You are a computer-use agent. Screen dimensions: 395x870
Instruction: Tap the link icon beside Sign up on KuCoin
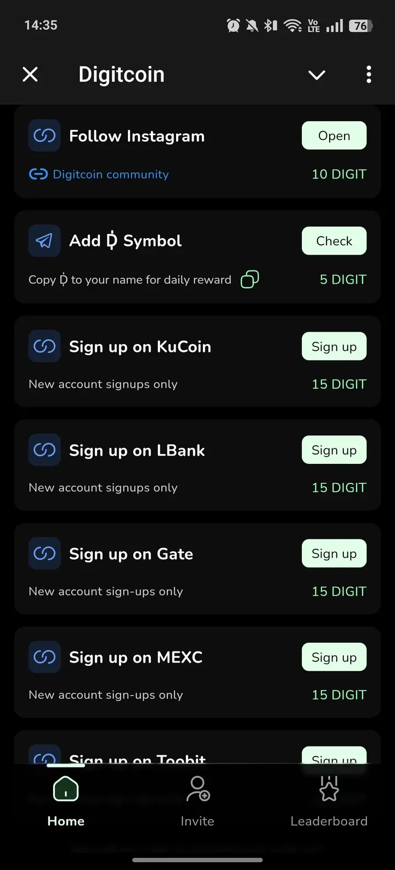pos(44,346)
